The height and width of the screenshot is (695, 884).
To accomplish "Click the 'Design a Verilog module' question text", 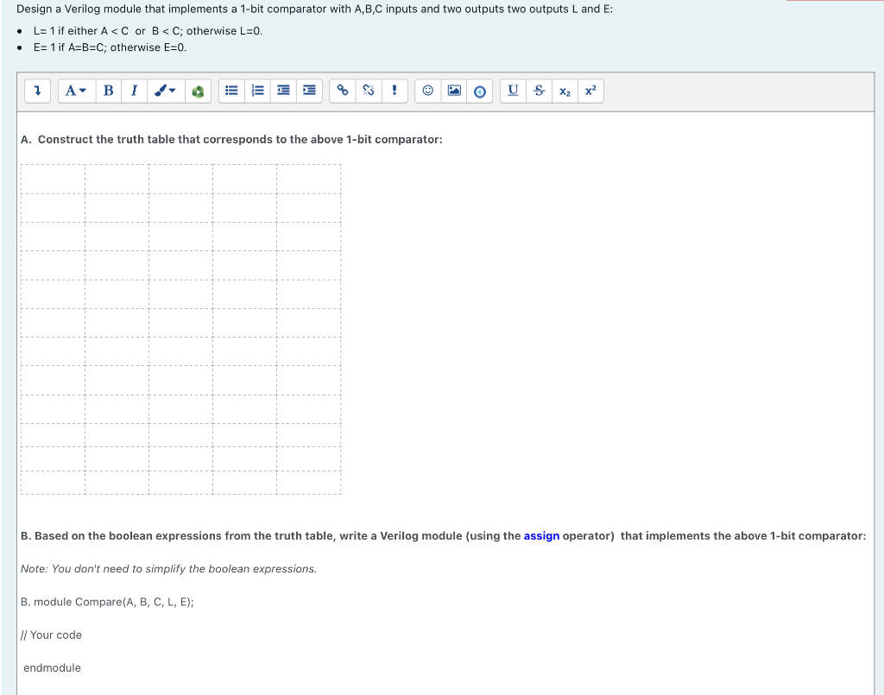I will tap(314, 9).
